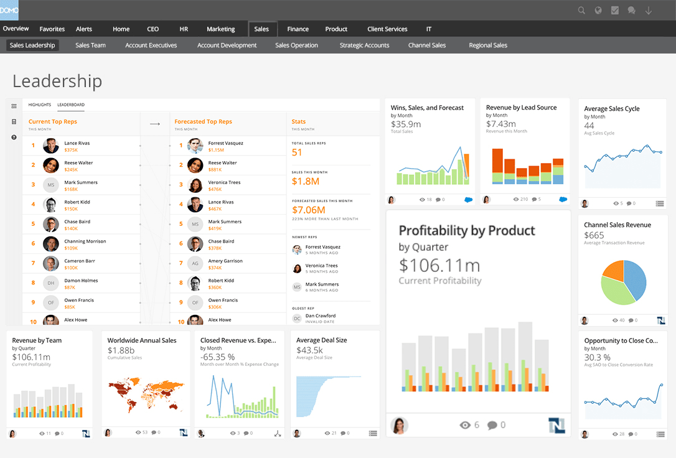Click the download arrow icon in header

point(649,11)
